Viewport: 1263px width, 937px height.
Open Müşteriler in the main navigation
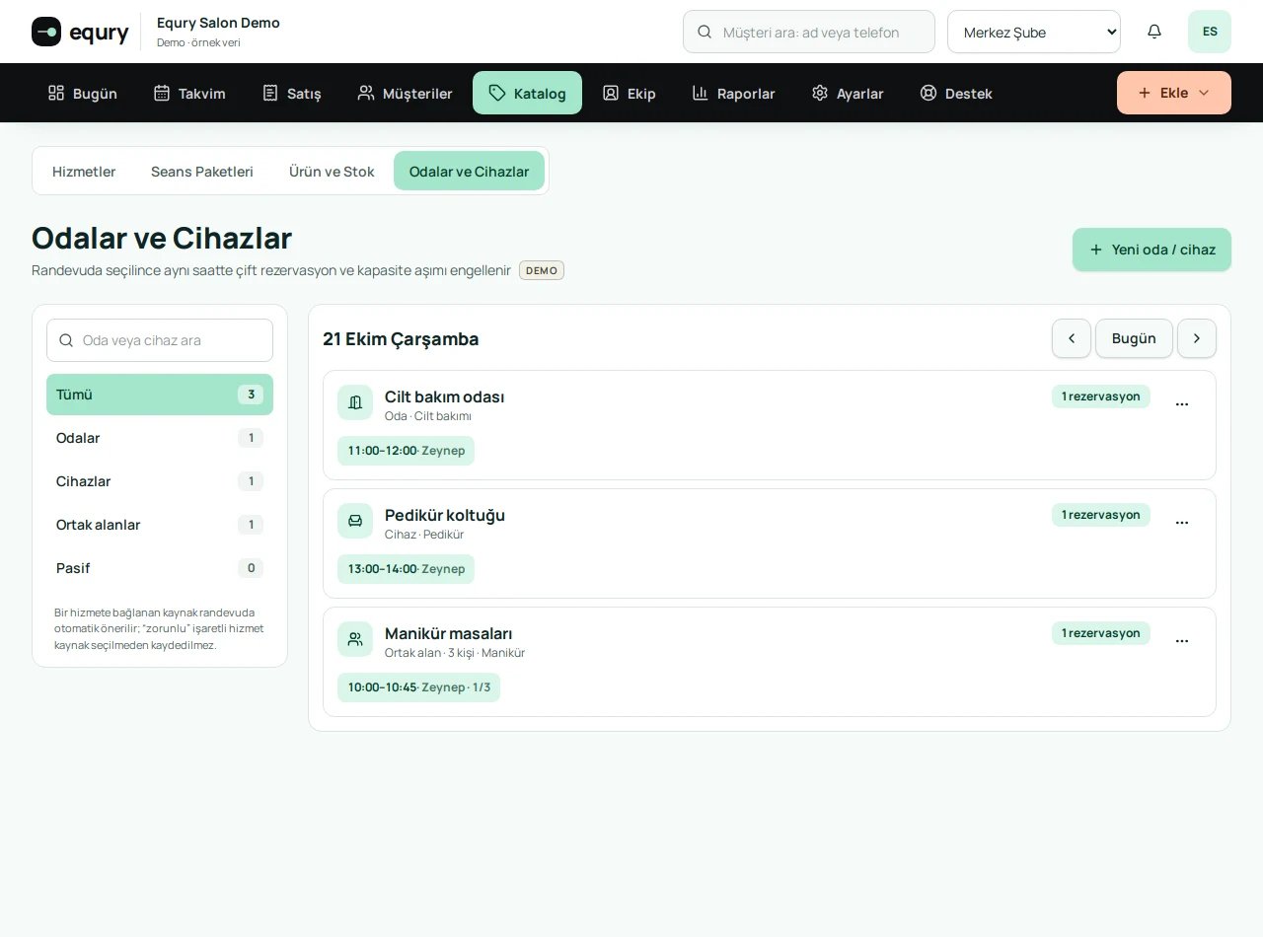point(405,93)
